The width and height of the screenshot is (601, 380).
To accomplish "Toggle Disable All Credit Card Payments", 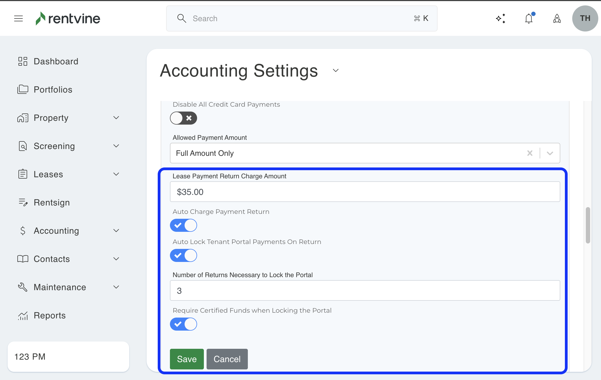I will click(184, 118).
